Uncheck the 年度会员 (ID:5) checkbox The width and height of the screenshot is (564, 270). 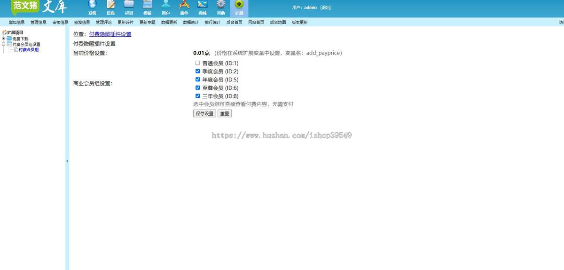point(198,79)
